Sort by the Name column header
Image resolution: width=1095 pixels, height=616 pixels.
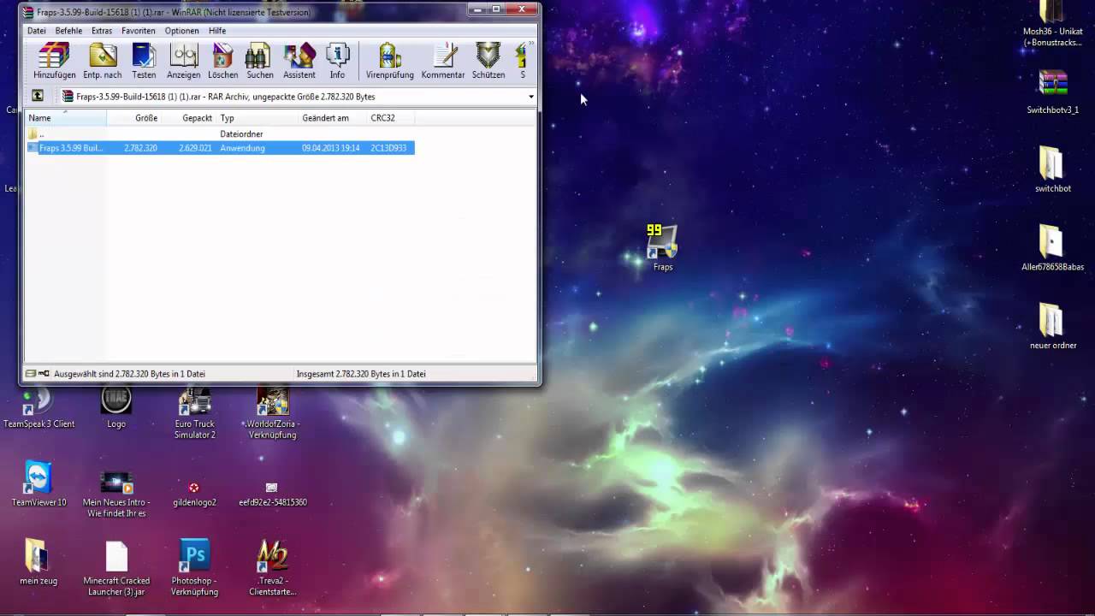coord(66,118)
